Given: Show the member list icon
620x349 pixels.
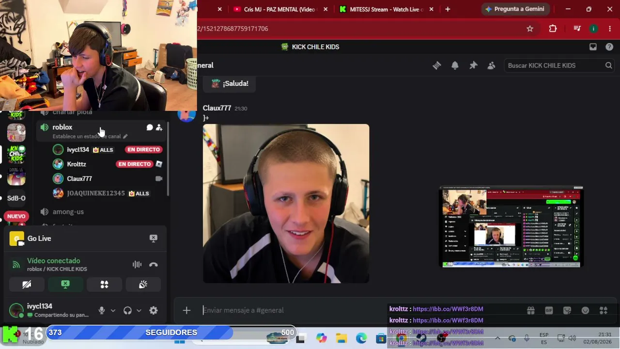Looking at the screenshot, I should pos(492,65).
